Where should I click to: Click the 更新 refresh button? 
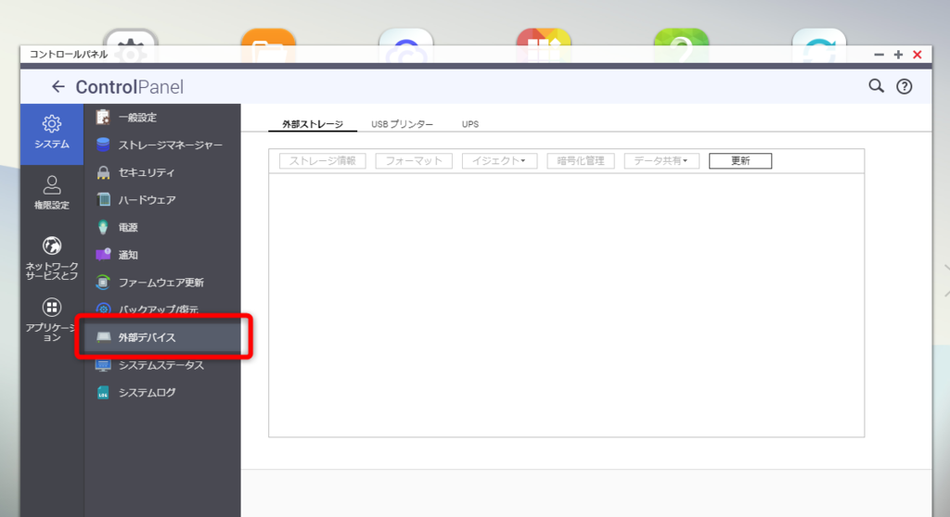[740, 161]
